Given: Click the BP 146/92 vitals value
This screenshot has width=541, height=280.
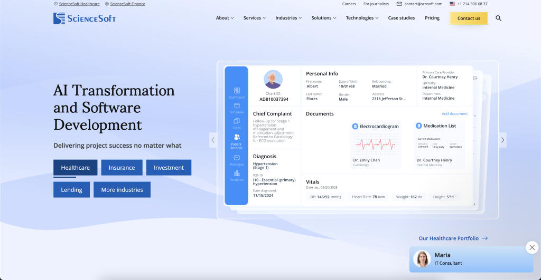Looking at the screenshot, I should click(x=325, y=197).
